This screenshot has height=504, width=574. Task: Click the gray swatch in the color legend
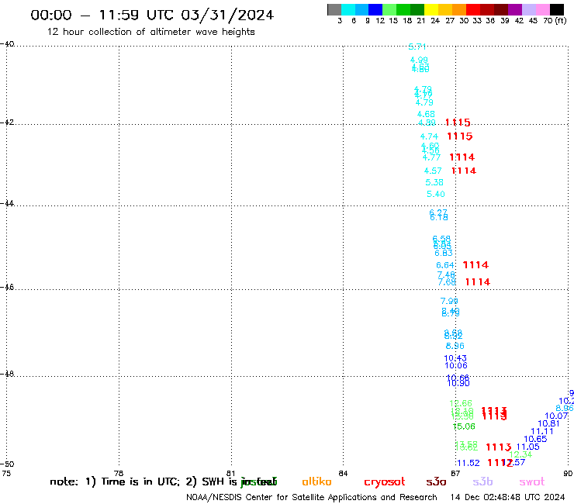[334, 9]
